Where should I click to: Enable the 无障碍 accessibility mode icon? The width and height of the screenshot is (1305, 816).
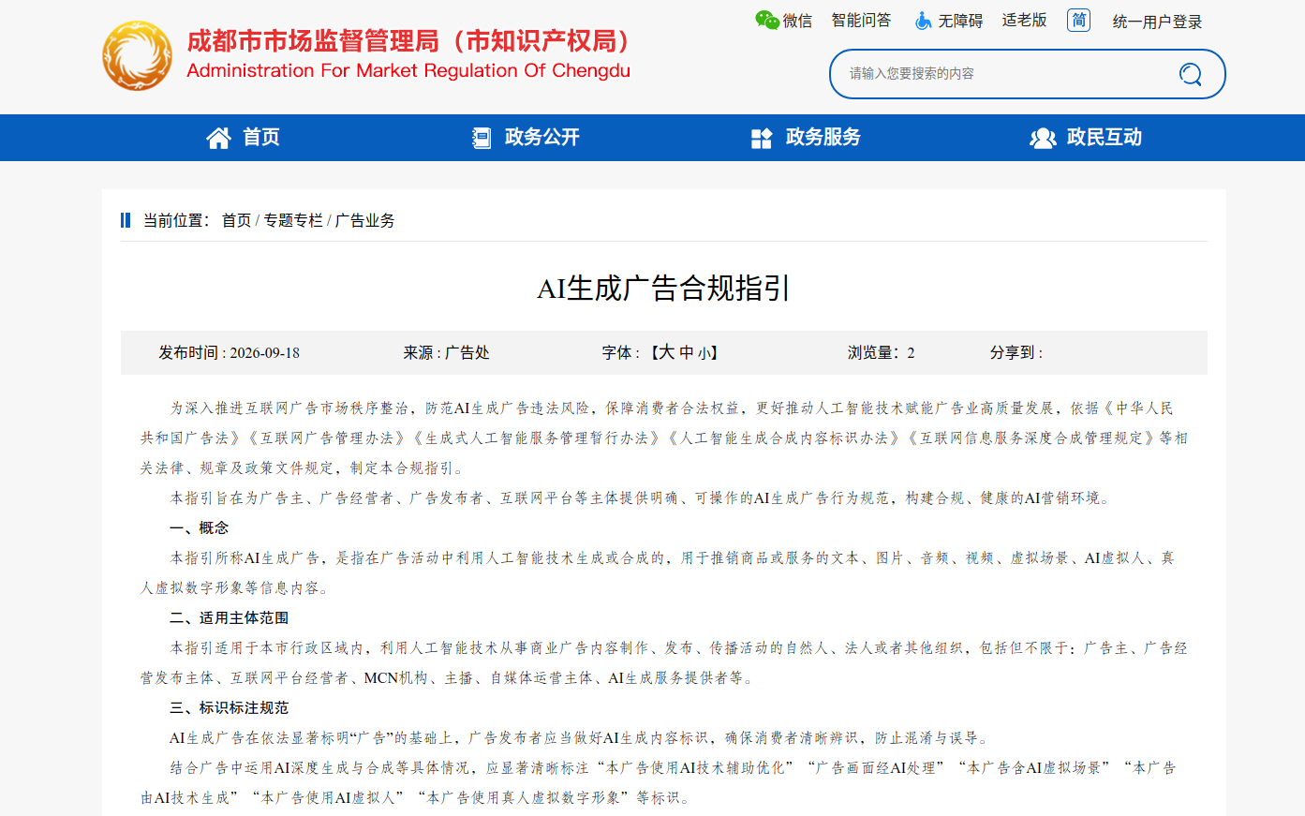tap(923, 21)
